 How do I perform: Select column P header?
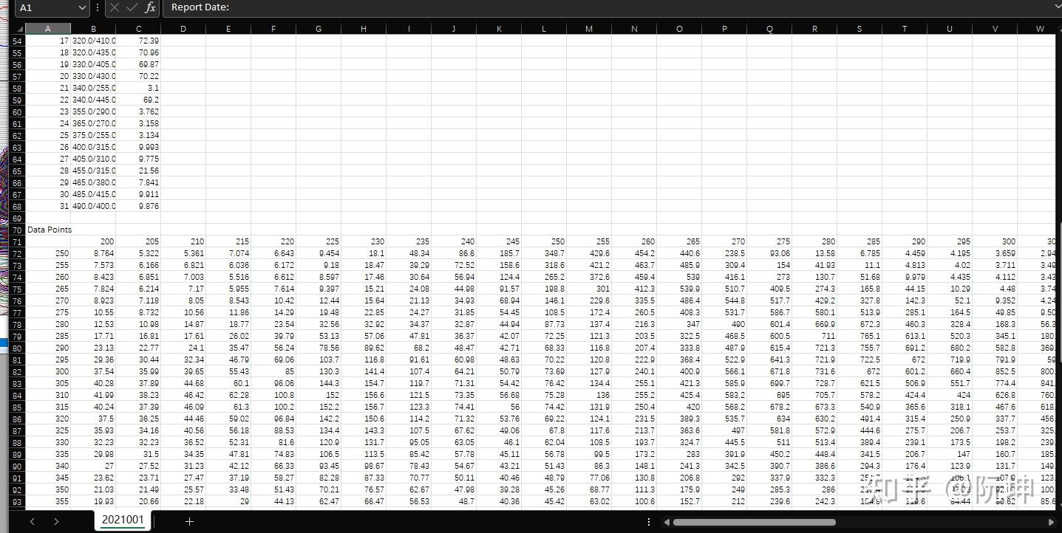724,29
